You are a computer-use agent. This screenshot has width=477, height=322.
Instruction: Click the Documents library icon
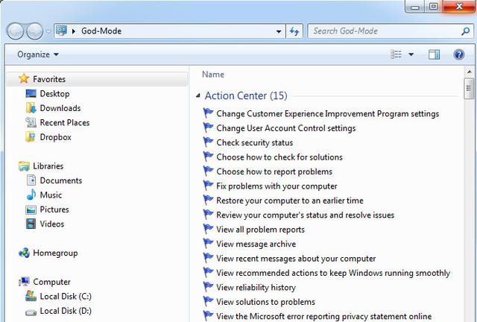(x=31, y=180)
